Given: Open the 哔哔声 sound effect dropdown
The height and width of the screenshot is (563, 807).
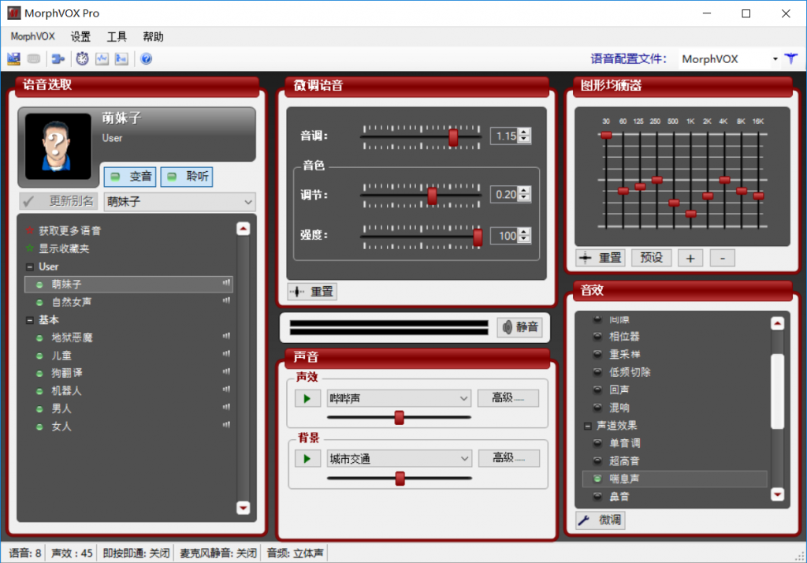Looking at the screenshot, I should 463,398.
